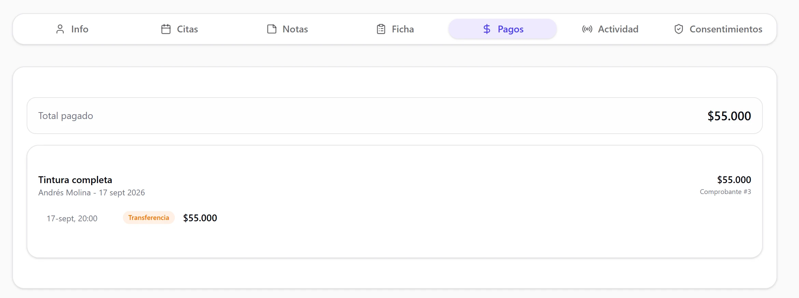Show the Actividad tab label
This screenshot has height=298, width=799.
(x=618, y=29)
